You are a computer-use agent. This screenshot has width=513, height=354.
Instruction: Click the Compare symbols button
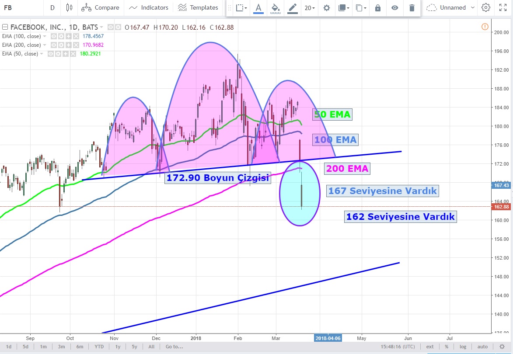click(100, 7)
